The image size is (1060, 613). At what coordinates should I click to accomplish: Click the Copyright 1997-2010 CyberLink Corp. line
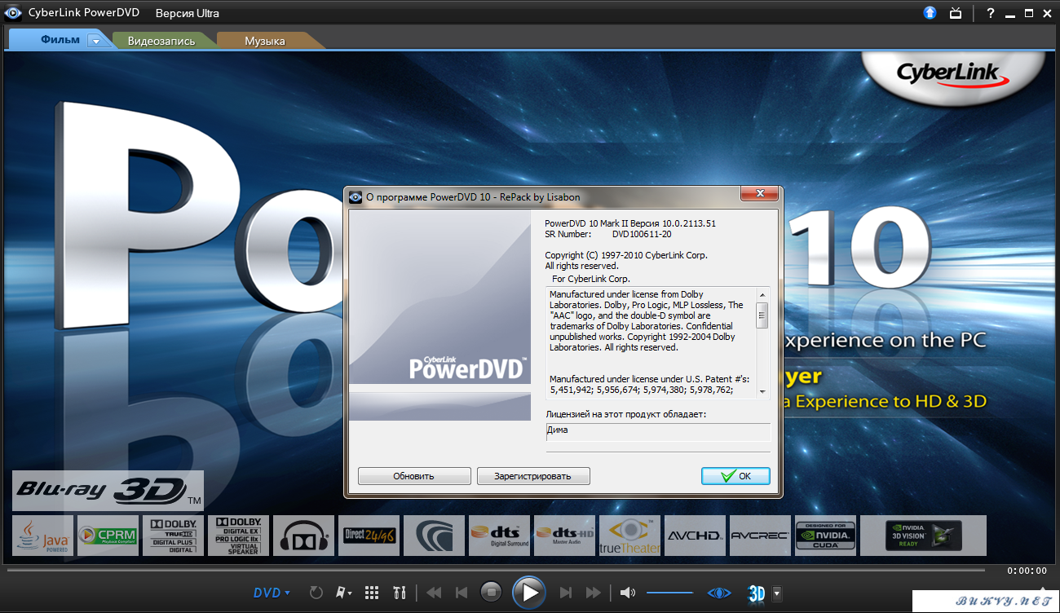point(626,255)
